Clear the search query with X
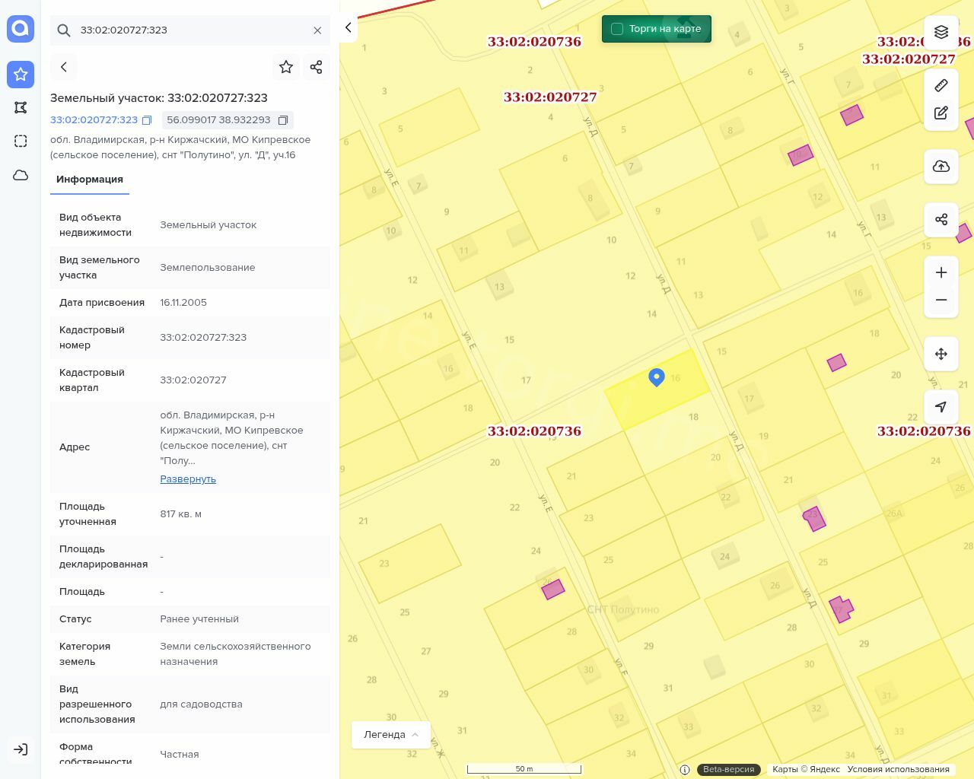The height and width of the screenshot is (779, 974). [x=317, y=30]
